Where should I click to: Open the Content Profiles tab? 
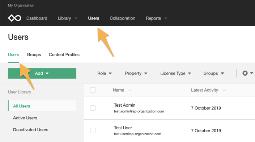pyautogui.click(x=64, y=55)
